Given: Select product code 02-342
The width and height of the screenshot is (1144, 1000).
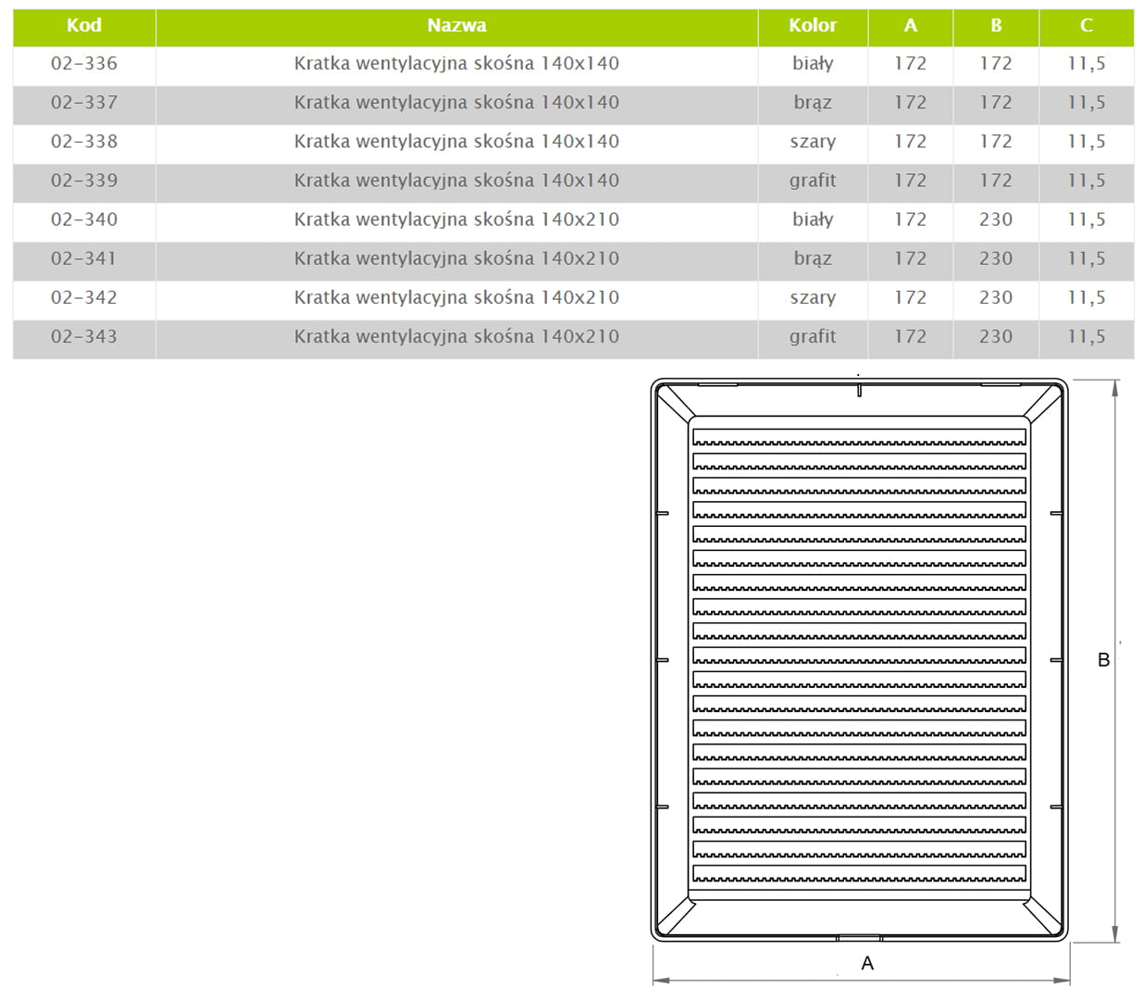Looking at the screenshot, I should pos(84,297).
